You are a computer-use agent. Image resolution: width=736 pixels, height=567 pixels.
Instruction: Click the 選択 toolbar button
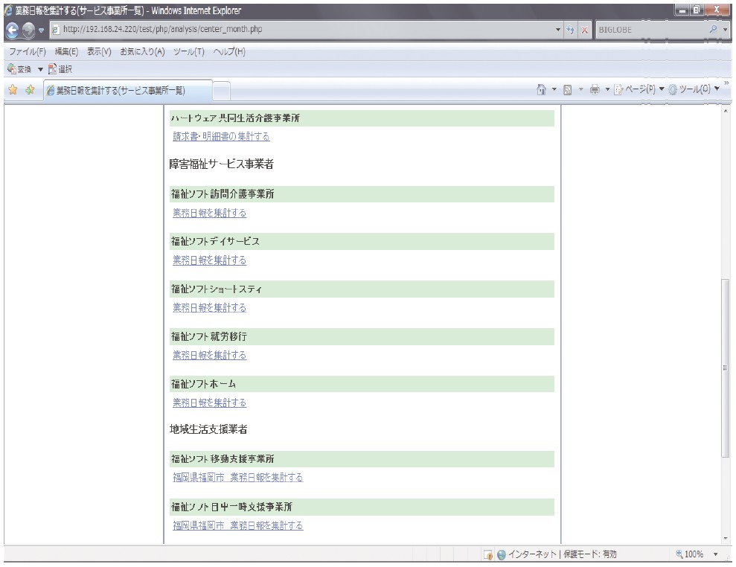(x=60, y=69)
